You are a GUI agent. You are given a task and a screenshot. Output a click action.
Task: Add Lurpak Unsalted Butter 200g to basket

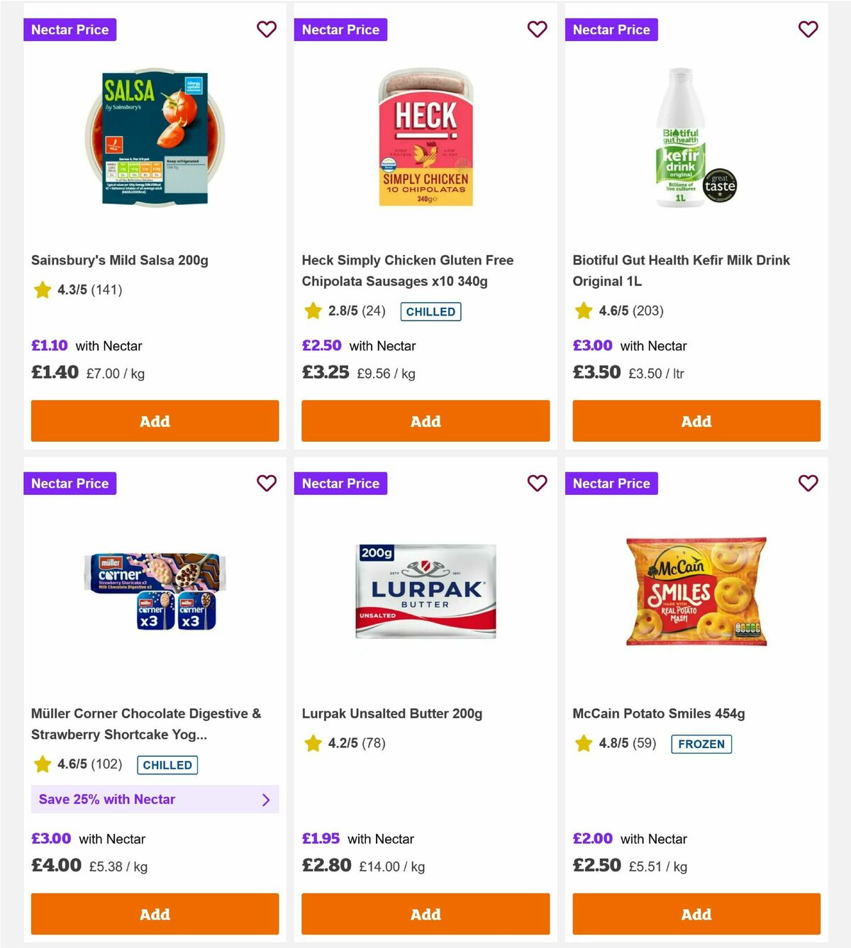pos(425,914)
